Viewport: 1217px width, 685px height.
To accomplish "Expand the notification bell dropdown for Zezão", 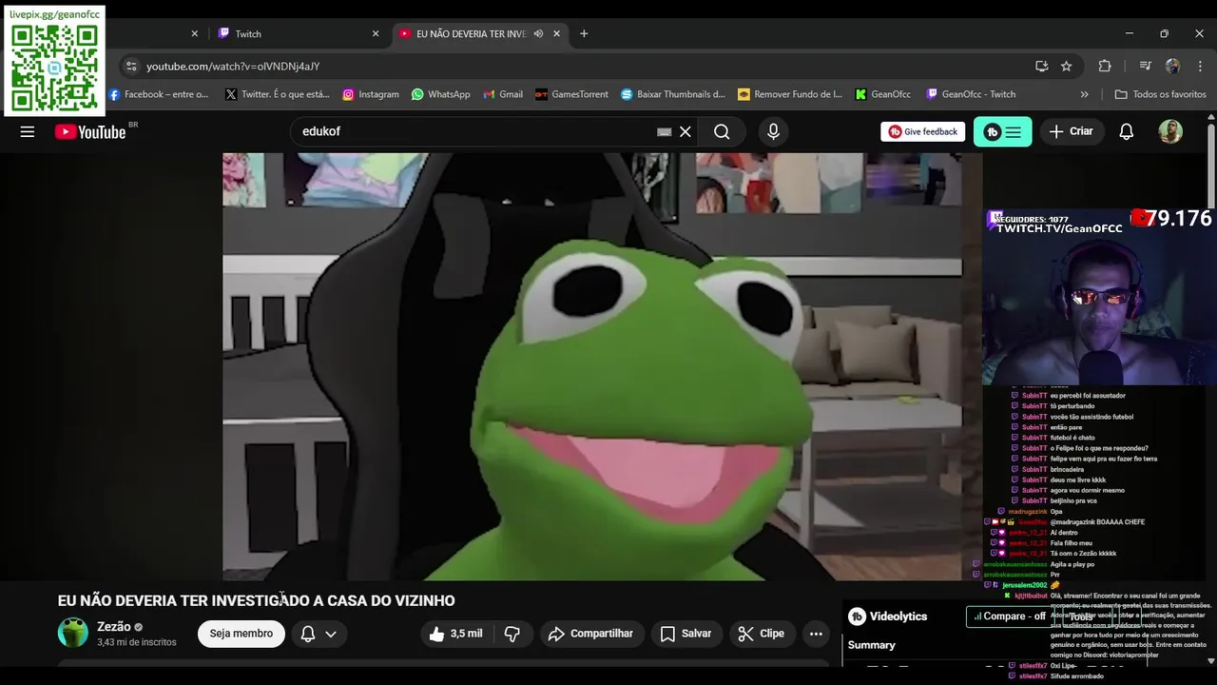I will pyautogui.click(x=331, y=634).
